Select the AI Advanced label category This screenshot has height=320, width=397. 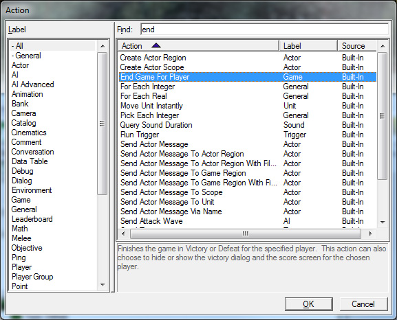32,84
